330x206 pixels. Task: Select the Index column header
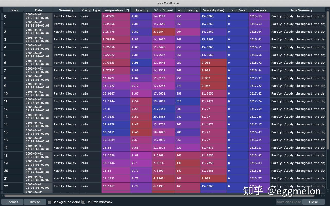[14, 10]
